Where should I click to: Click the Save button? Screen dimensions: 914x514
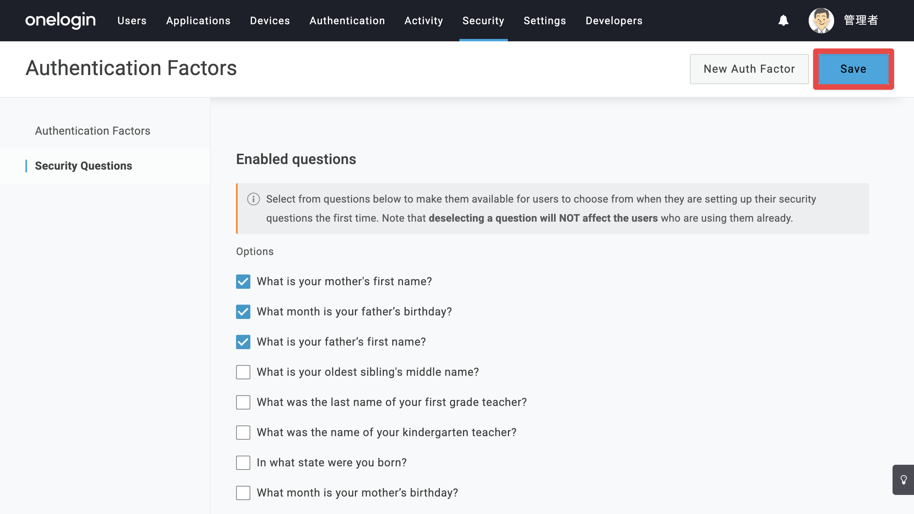(x=853, y=69)
